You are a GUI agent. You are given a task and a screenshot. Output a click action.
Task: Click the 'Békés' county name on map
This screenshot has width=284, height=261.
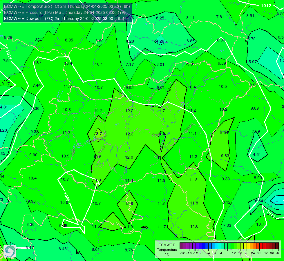188,128
